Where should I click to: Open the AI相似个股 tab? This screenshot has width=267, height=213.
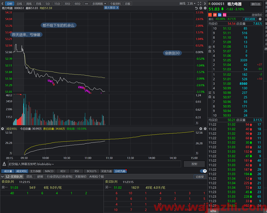96,177
